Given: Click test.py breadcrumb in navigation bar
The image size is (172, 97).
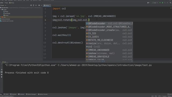Looking at the screenshot, I should tap(12, 3).
